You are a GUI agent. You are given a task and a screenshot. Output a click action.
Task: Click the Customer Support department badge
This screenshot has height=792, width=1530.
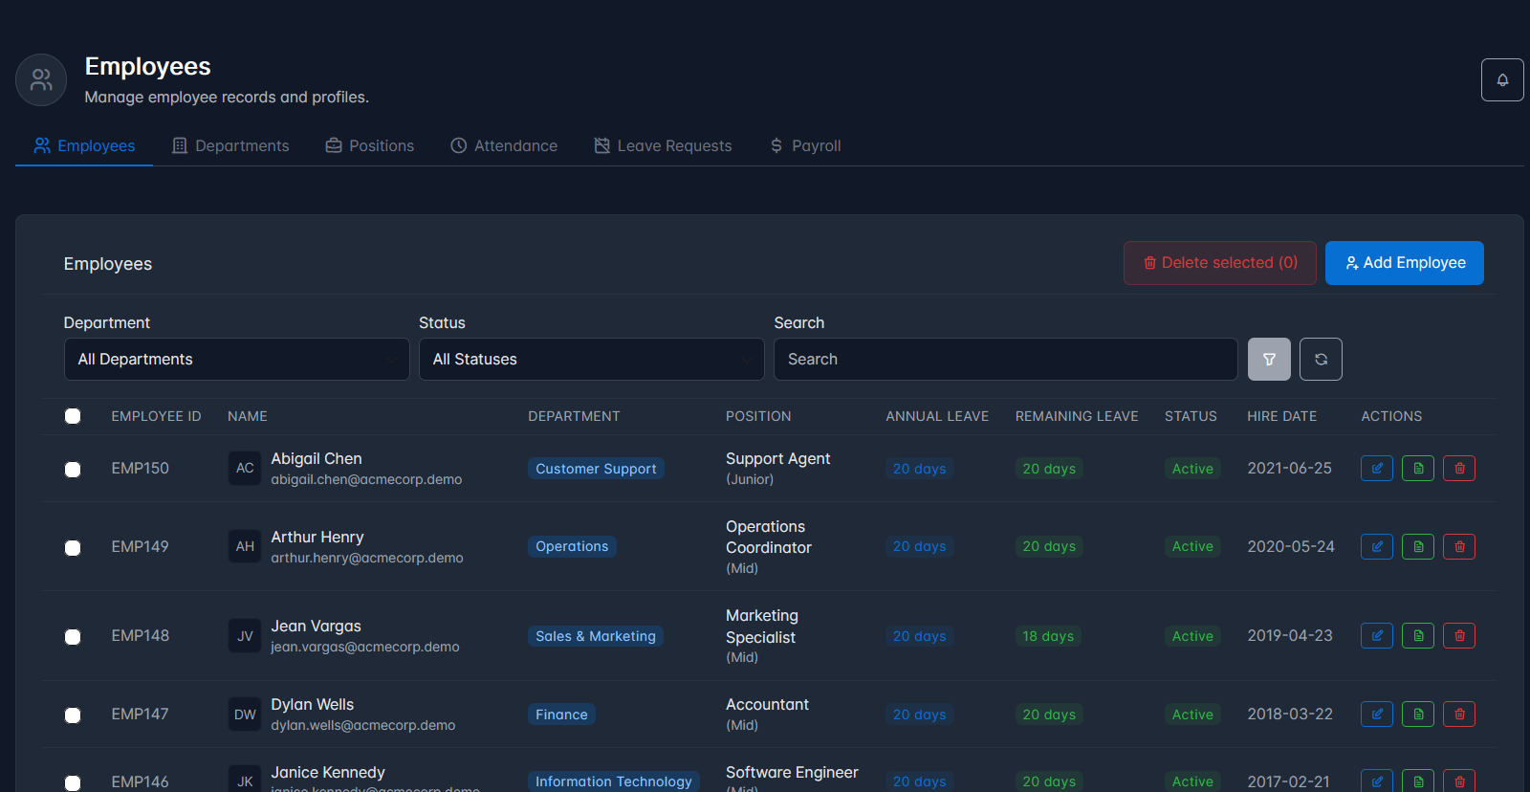pyautogui.click(x=596, y=469)
